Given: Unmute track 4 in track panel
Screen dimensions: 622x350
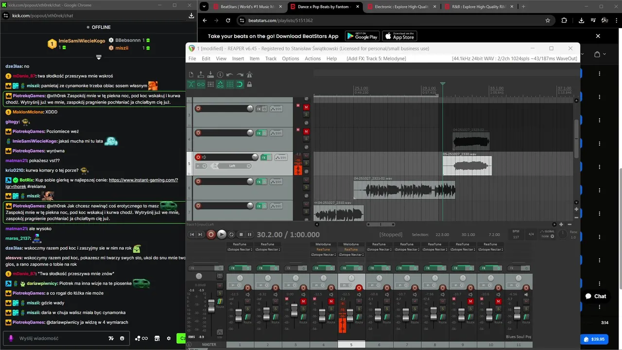Looking at the screenshot, I should coord(306,131).
